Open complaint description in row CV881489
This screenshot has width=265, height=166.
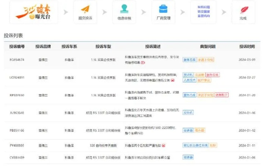(x=147, y=158)
